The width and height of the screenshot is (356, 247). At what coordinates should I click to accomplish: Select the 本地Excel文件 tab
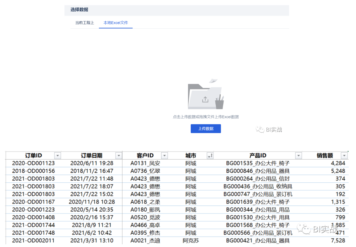(116, 23)
